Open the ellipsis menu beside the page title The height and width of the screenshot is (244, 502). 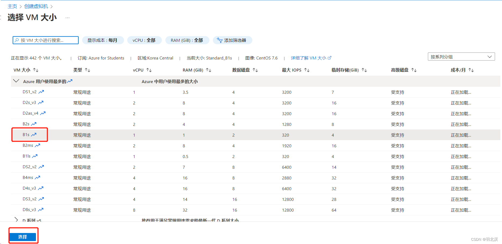click(x=67, y=18)
